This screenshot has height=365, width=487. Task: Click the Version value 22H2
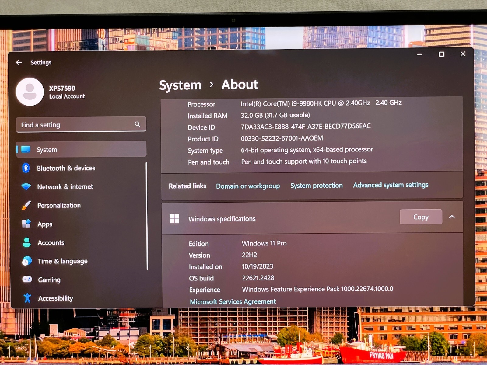tap(250, 255)
